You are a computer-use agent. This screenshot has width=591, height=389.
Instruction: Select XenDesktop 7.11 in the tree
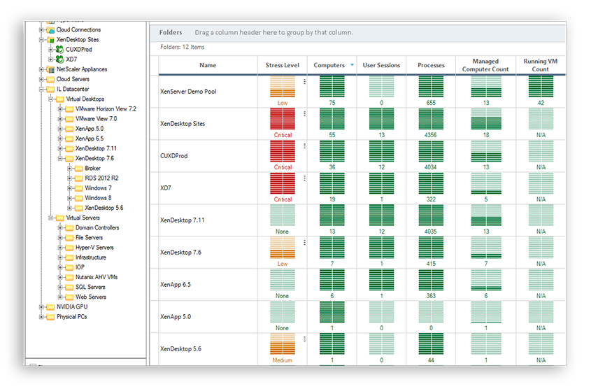pyautogui.click(x=96, y=148)
